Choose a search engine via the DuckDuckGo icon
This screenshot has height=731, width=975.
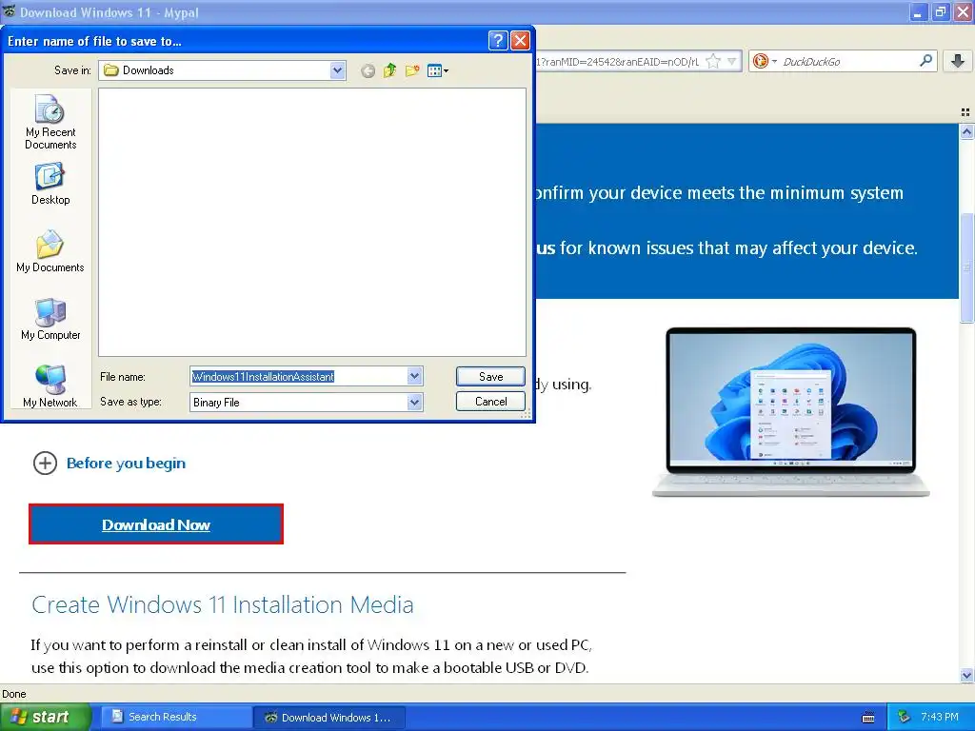765,61
